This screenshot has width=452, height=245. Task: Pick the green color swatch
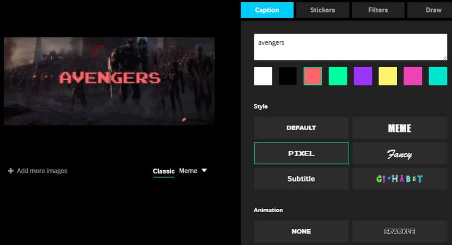point(338,76)
